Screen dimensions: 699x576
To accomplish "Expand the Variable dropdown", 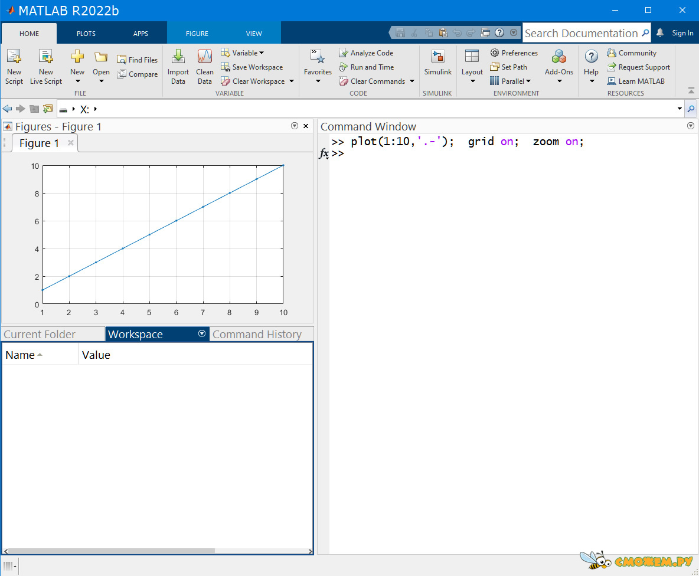I will coord(262,53).
